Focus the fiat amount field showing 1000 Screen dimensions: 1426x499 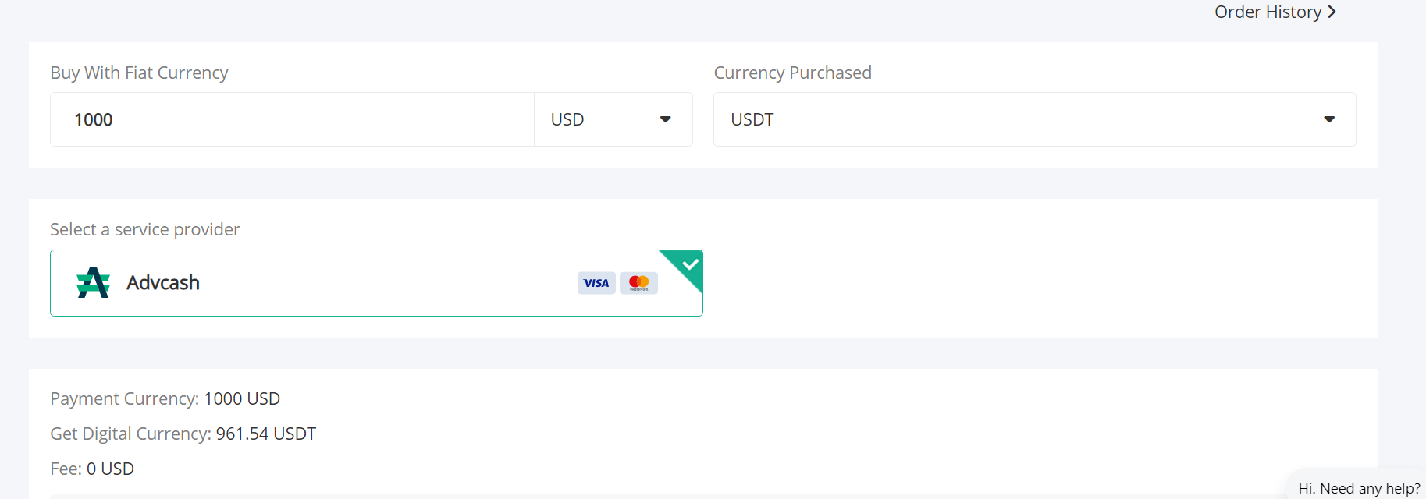click(x=292, y=119)
